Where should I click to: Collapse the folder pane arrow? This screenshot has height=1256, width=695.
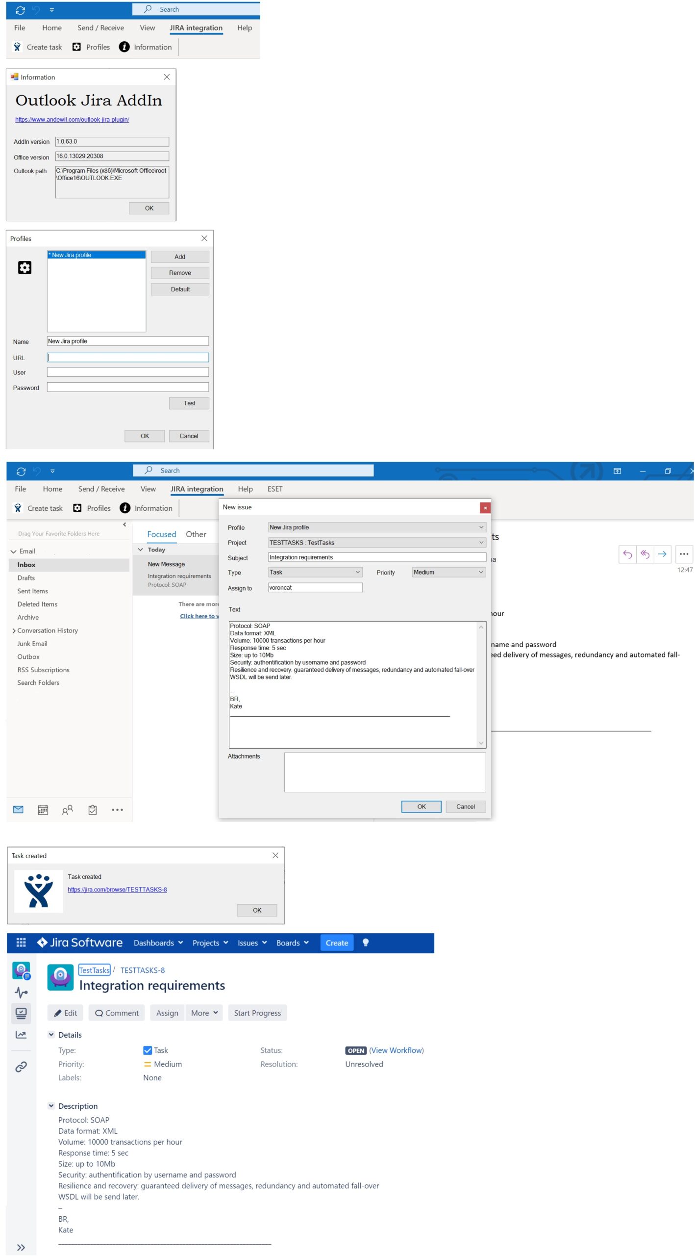click(x=124, y=524)
